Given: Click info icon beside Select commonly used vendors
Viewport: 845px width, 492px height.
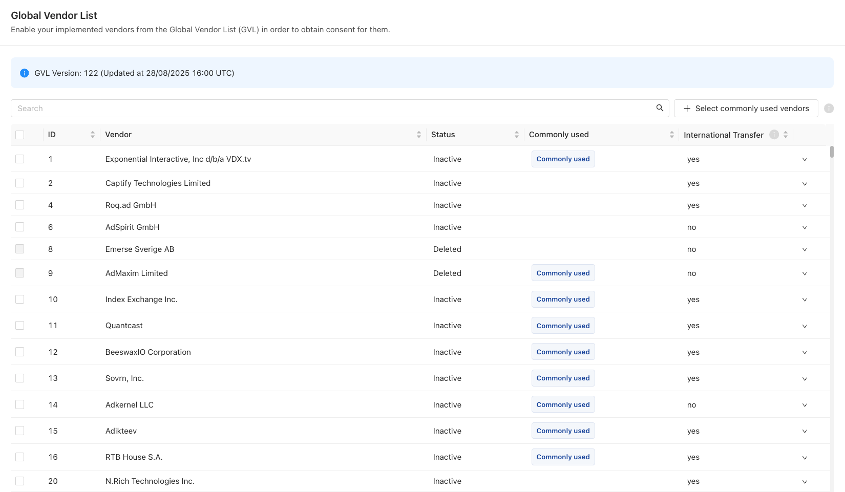Looking at the screenshot, I should 829,109.
